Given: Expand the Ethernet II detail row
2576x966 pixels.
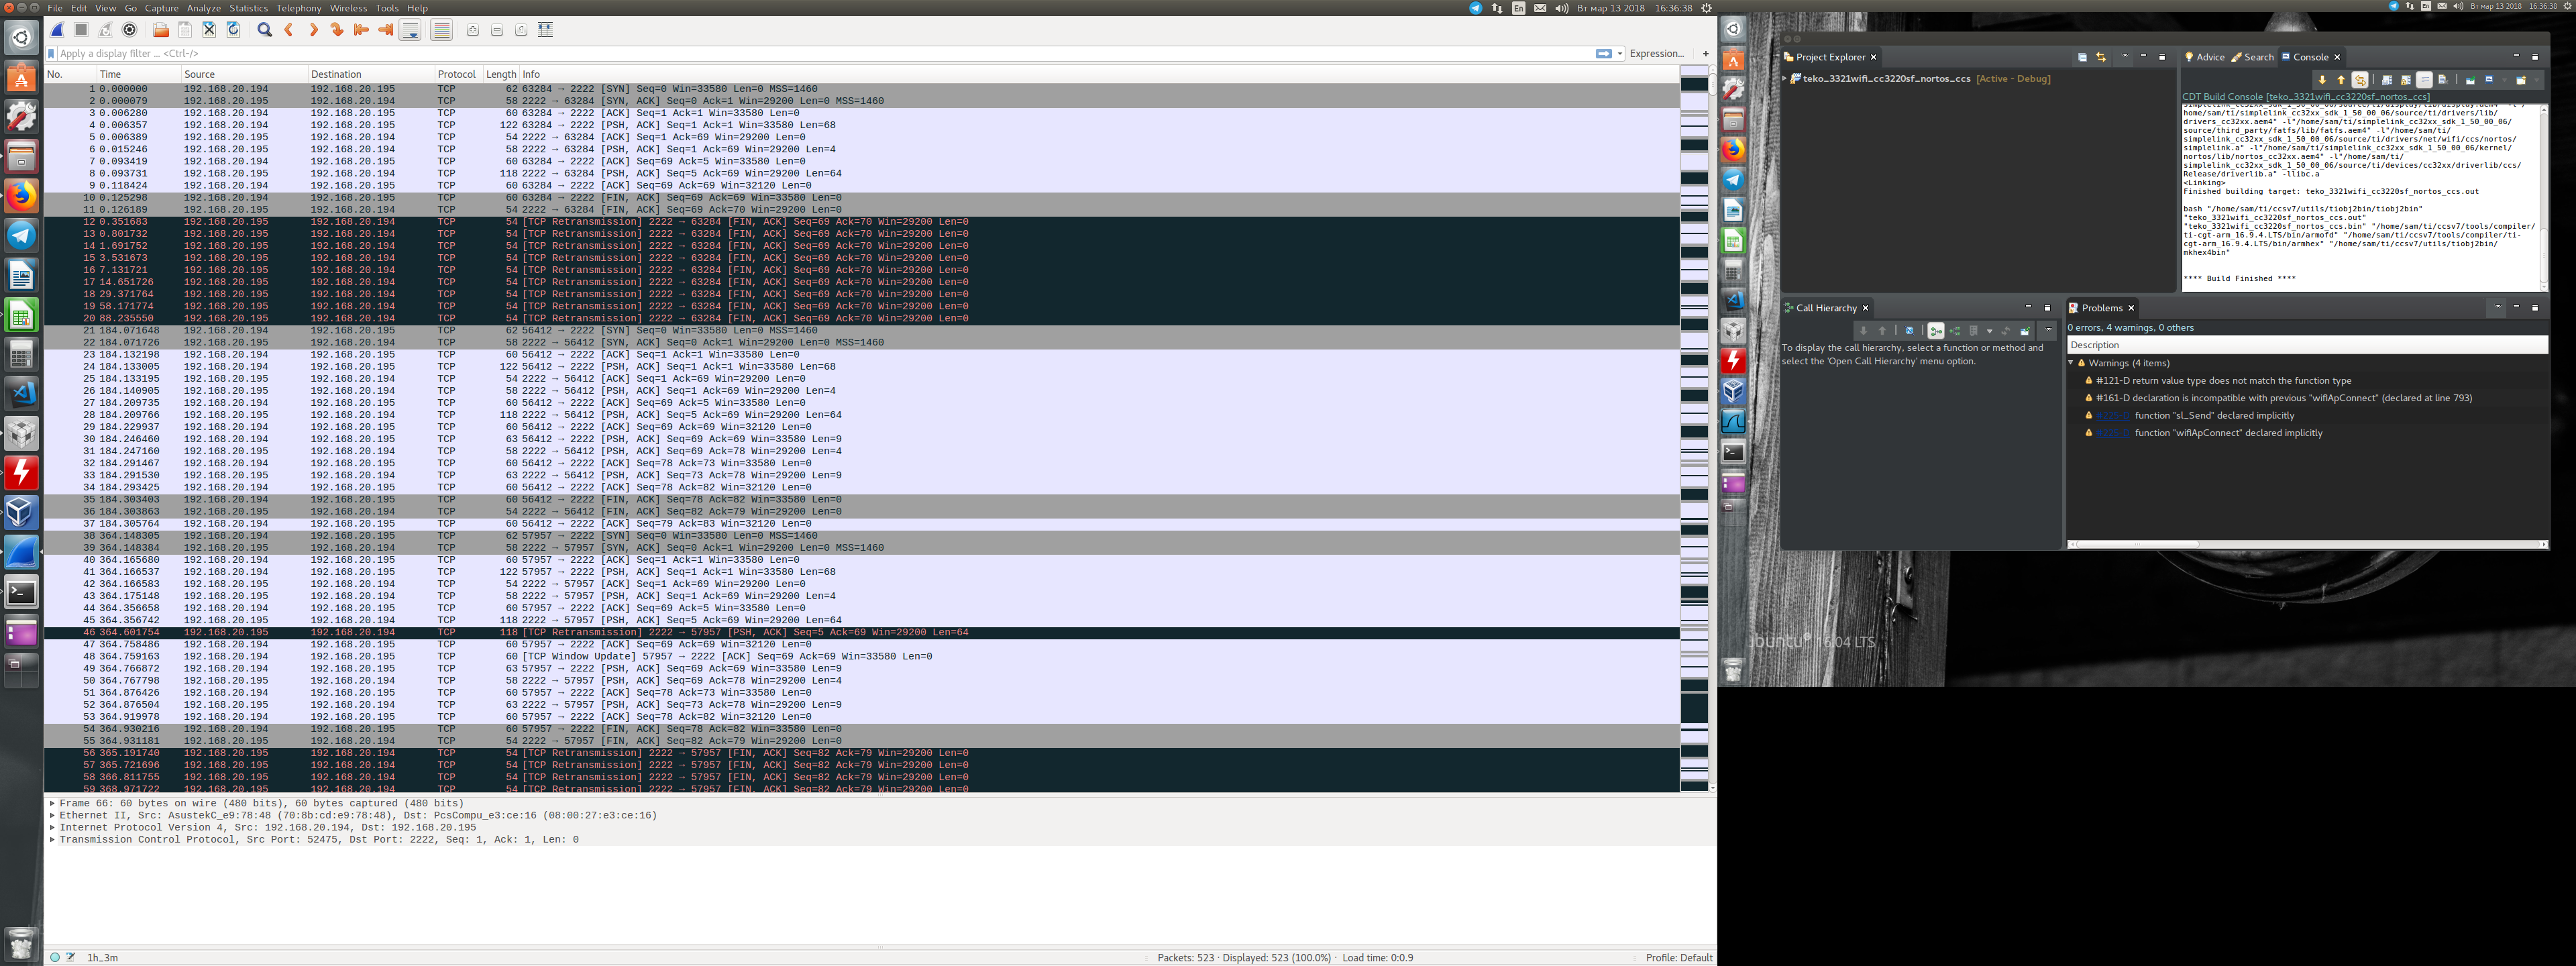Looking at the screenshot, I should (52, 815).
